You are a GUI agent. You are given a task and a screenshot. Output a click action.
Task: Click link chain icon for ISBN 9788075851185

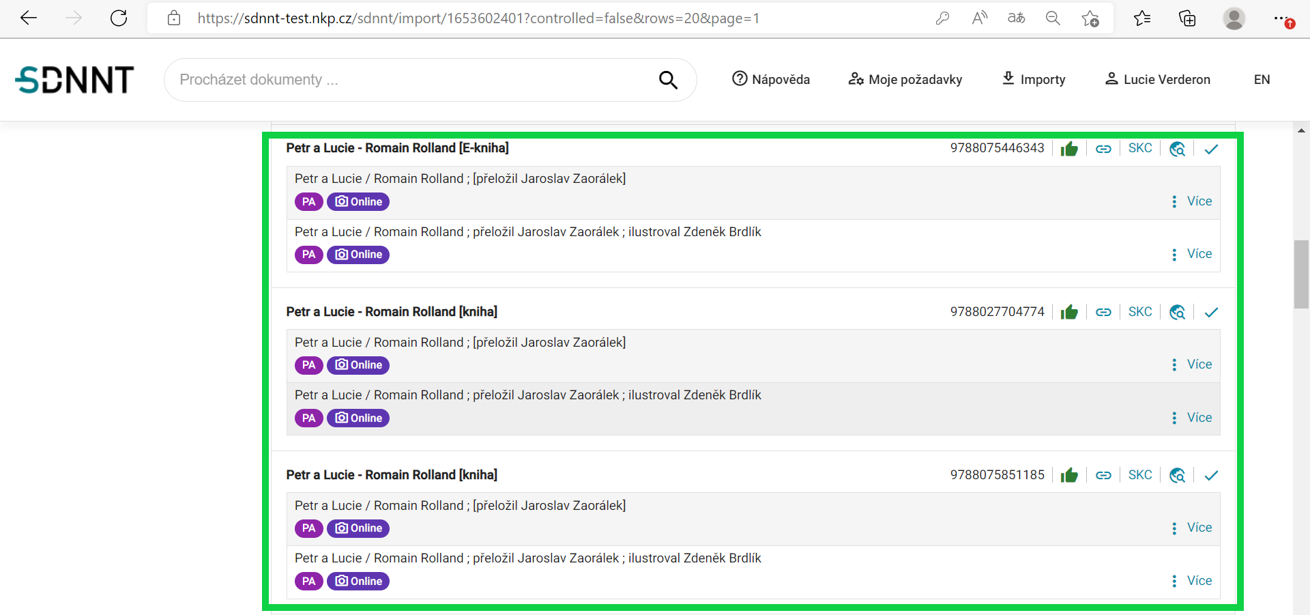(1103, 475)
